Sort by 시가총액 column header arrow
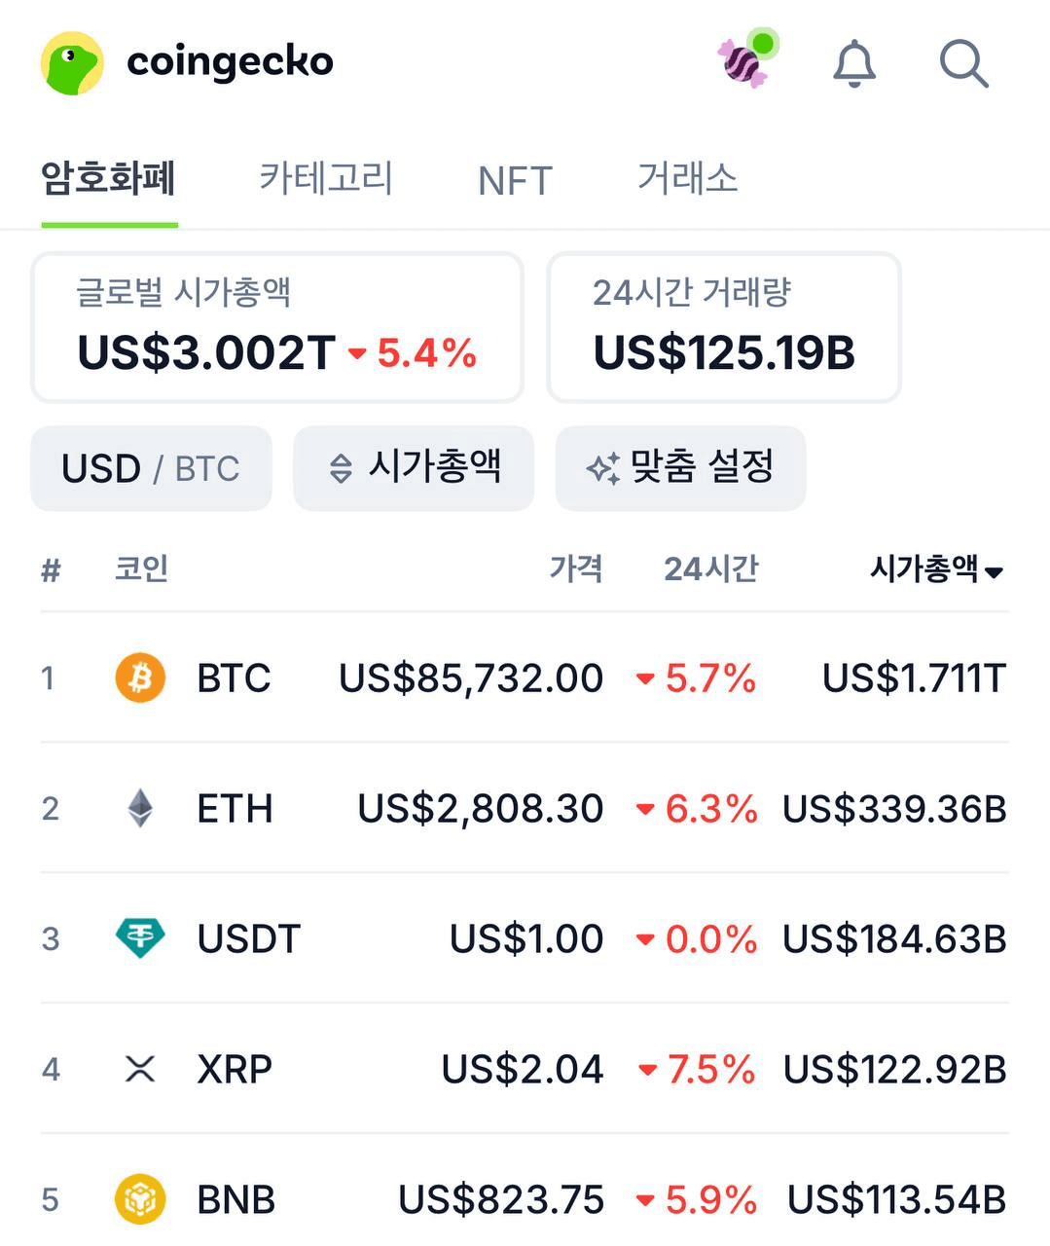Viewport: 1050px width, 1246px height. (x=994, y=571)
